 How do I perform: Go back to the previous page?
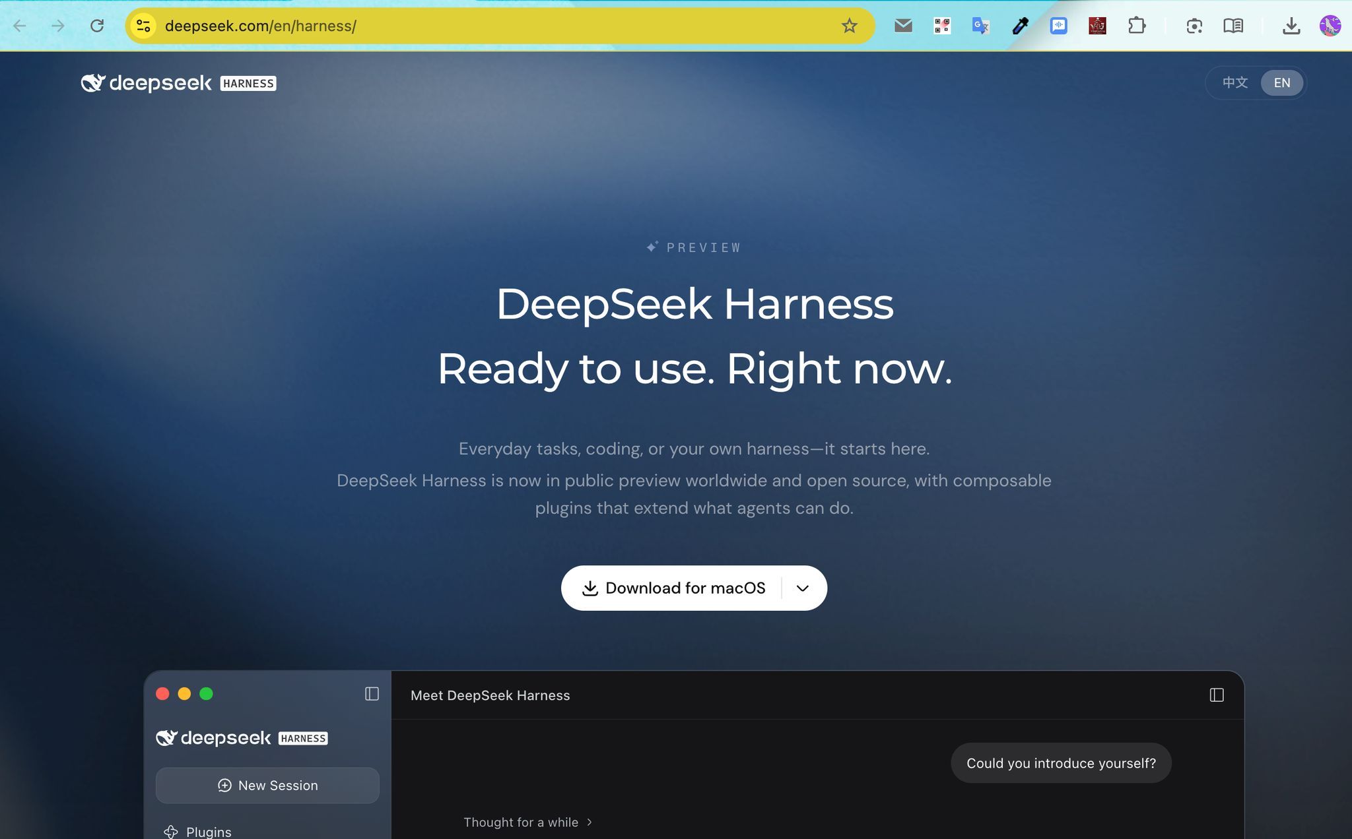click(20, 26)
